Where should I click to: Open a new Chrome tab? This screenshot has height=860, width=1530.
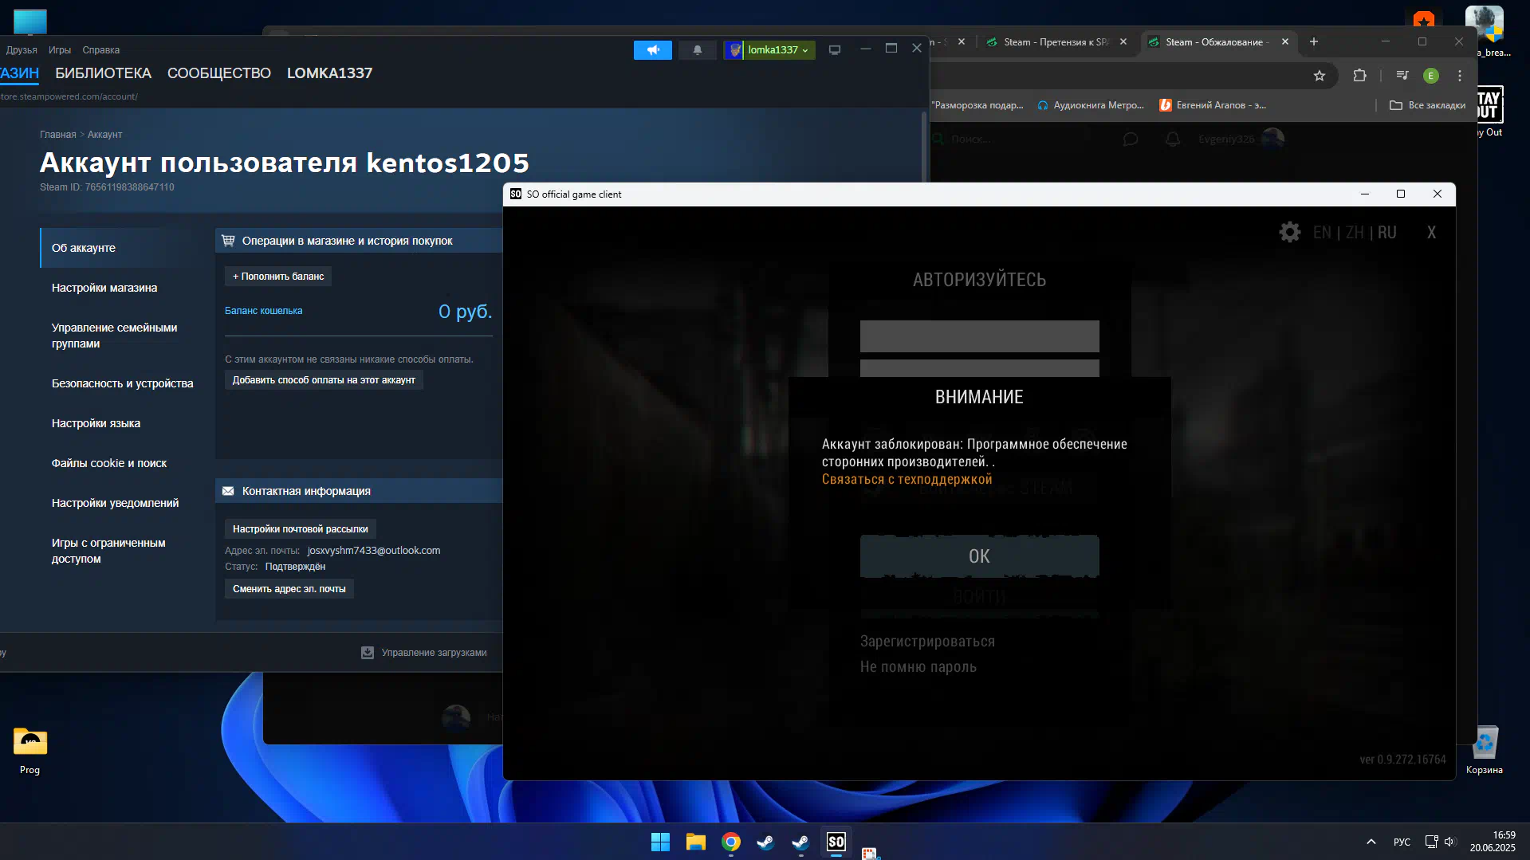point(1314,42)
